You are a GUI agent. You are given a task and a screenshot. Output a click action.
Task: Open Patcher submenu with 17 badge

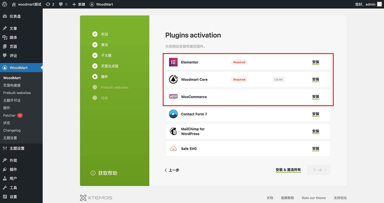(13, 115)
